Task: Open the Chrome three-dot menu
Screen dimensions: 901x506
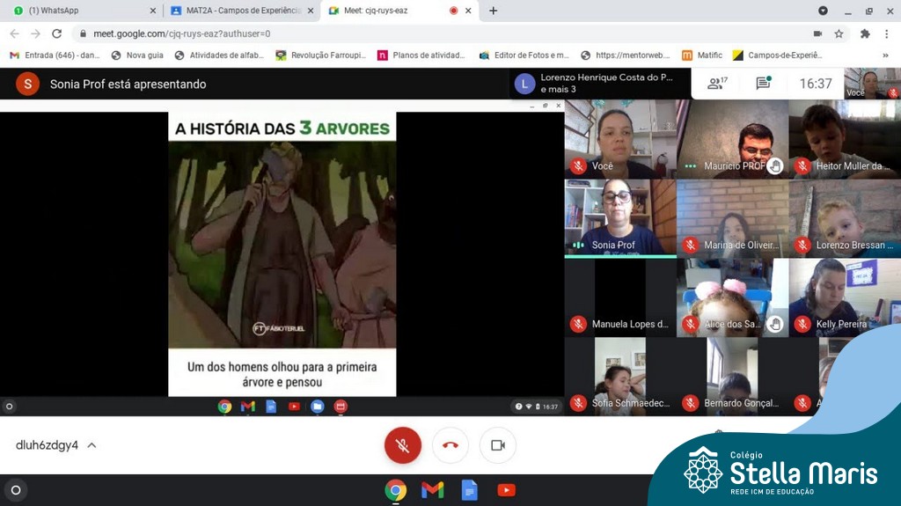Action: pos(888,33)
